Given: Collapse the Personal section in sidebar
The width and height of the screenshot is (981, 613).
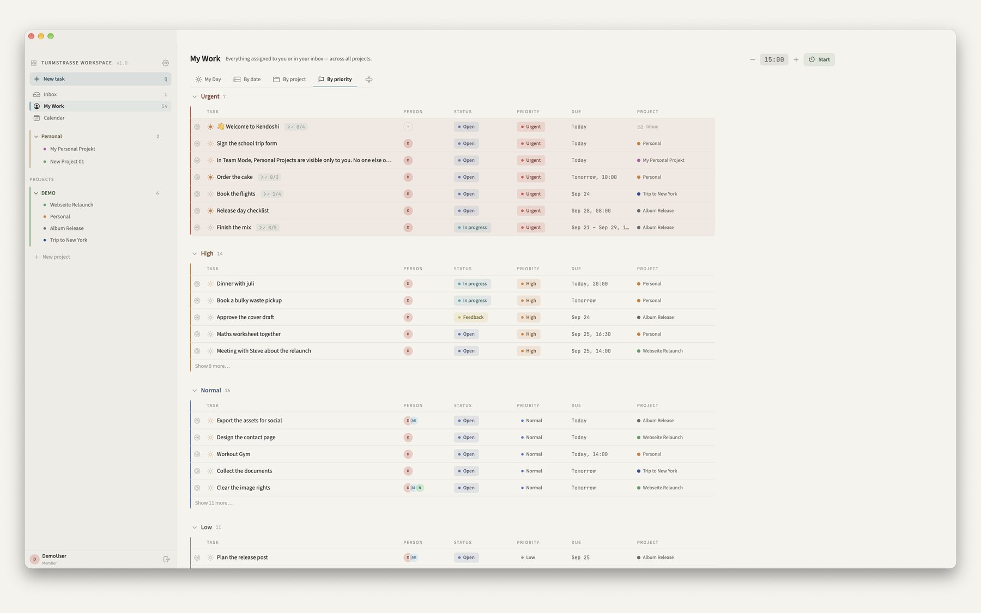Looking at the screenshot, I should (x=36, y=137).
